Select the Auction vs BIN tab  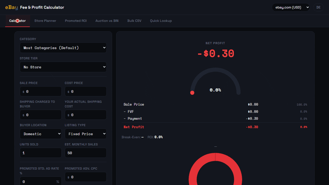coord(107,21)
